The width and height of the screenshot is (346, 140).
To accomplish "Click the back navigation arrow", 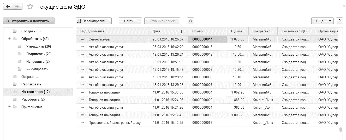I will click(8, 7).
